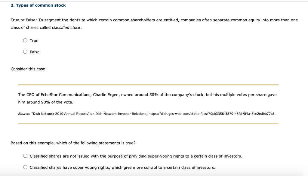Screen dimensions: 308x176
Task: Click the italic "Source" word in the citation
Action: click(x=23, y=114)
